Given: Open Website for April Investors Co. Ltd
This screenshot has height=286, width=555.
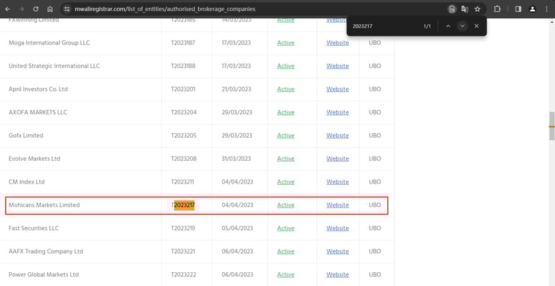Looking at the screenshot, I should click(x=337, y=89).
